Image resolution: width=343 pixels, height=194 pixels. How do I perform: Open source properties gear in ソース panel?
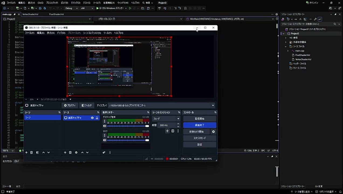[x=76, y=153]
